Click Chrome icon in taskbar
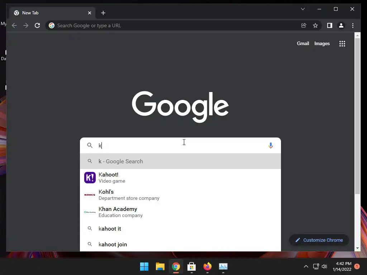The height and width of the screenshot is (275, 367). point(176,266)
